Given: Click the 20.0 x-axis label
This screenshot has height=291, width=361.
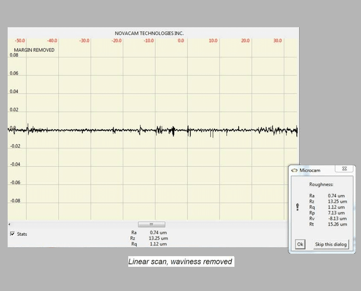Looking at the screenshot, I should [x=245, y=40].
